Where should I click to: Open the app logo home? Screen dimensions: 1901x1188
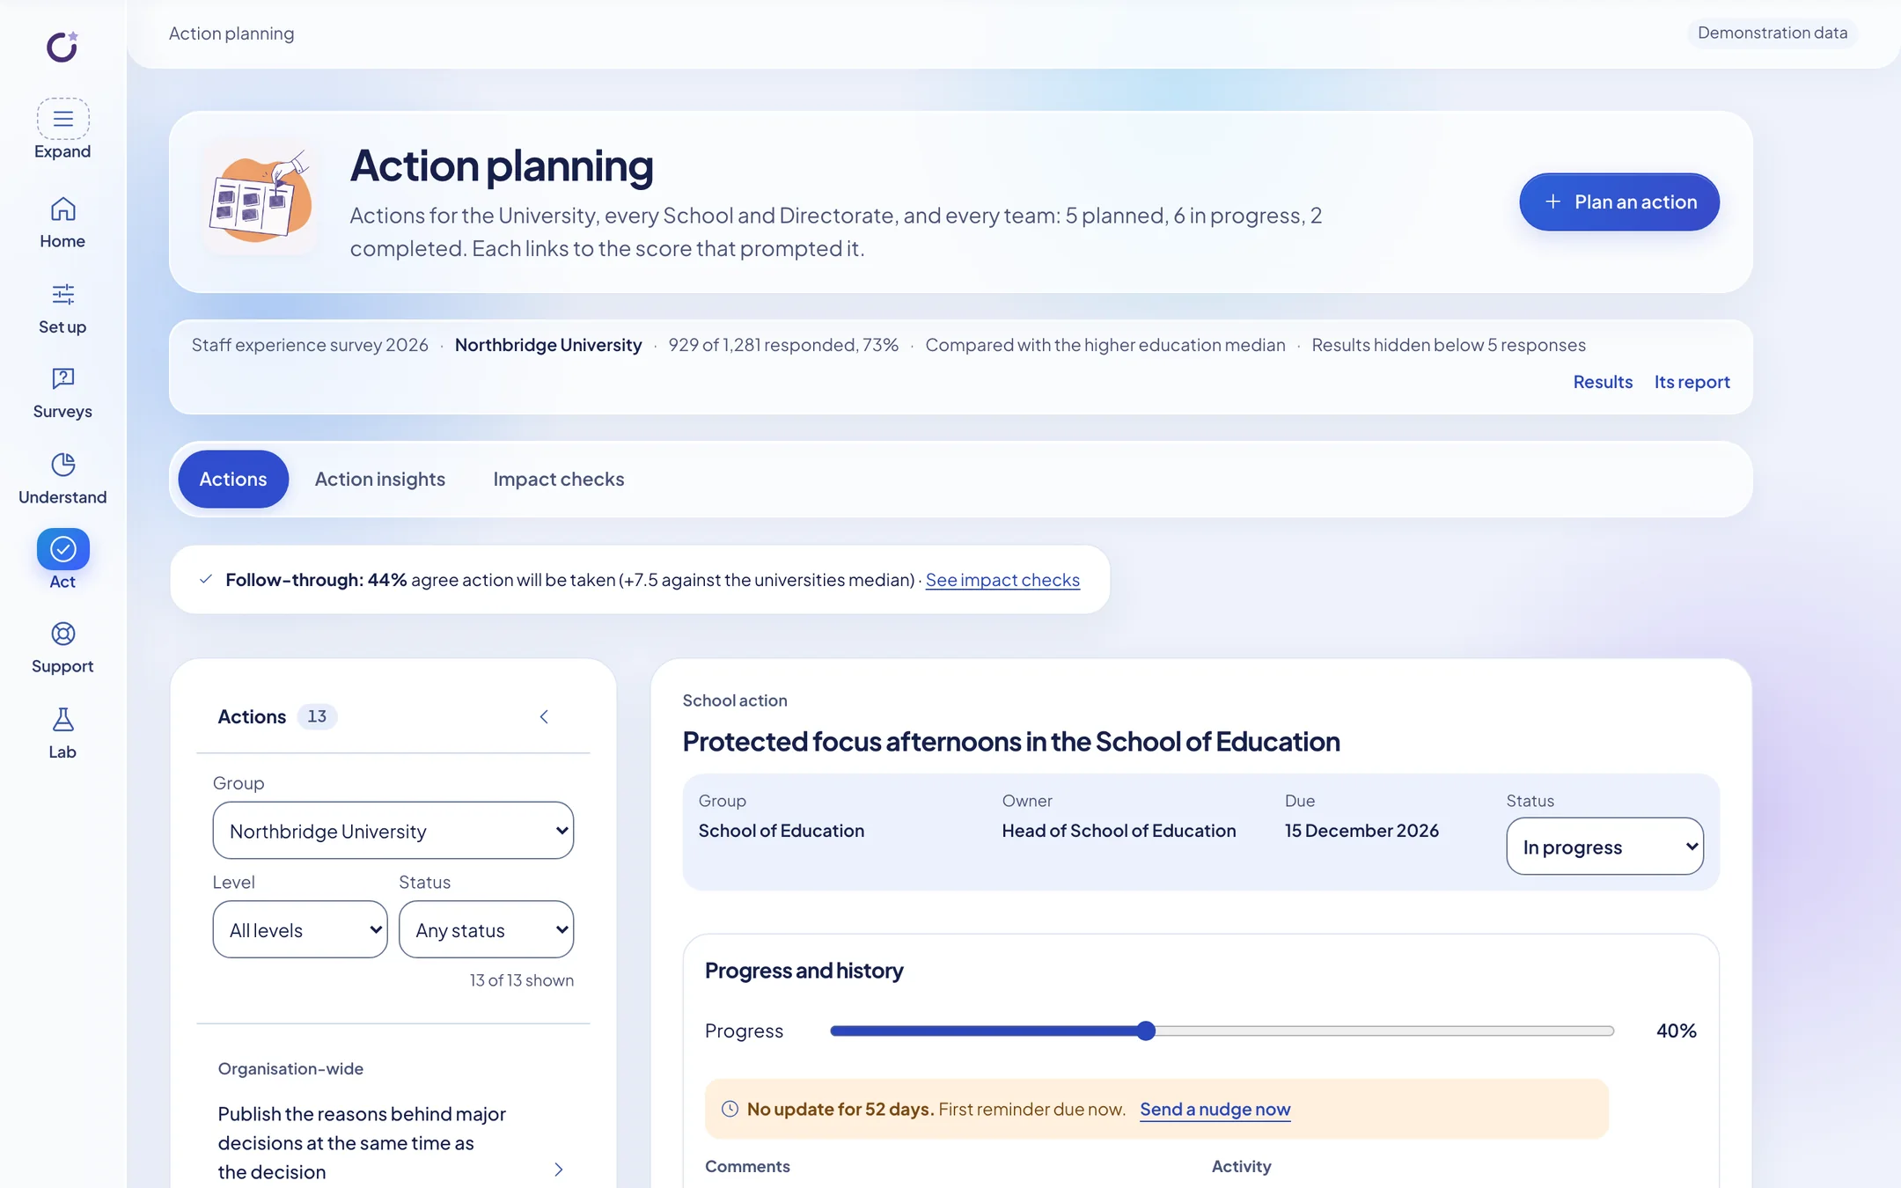pos(62,47)
